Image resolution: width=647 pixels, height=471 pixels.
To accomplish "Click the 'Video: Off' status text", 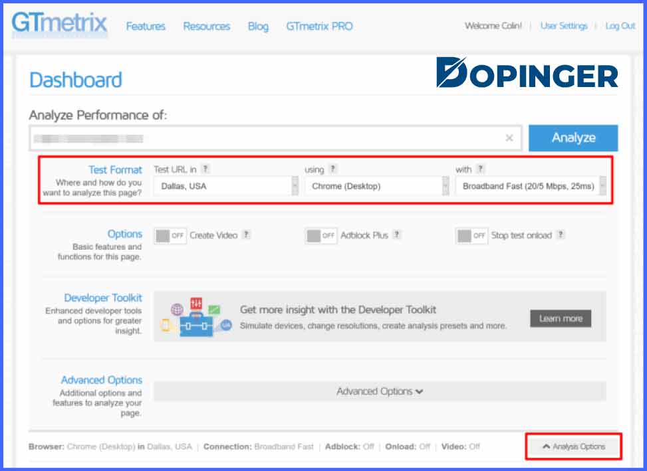I will click(x=461, y=446).
